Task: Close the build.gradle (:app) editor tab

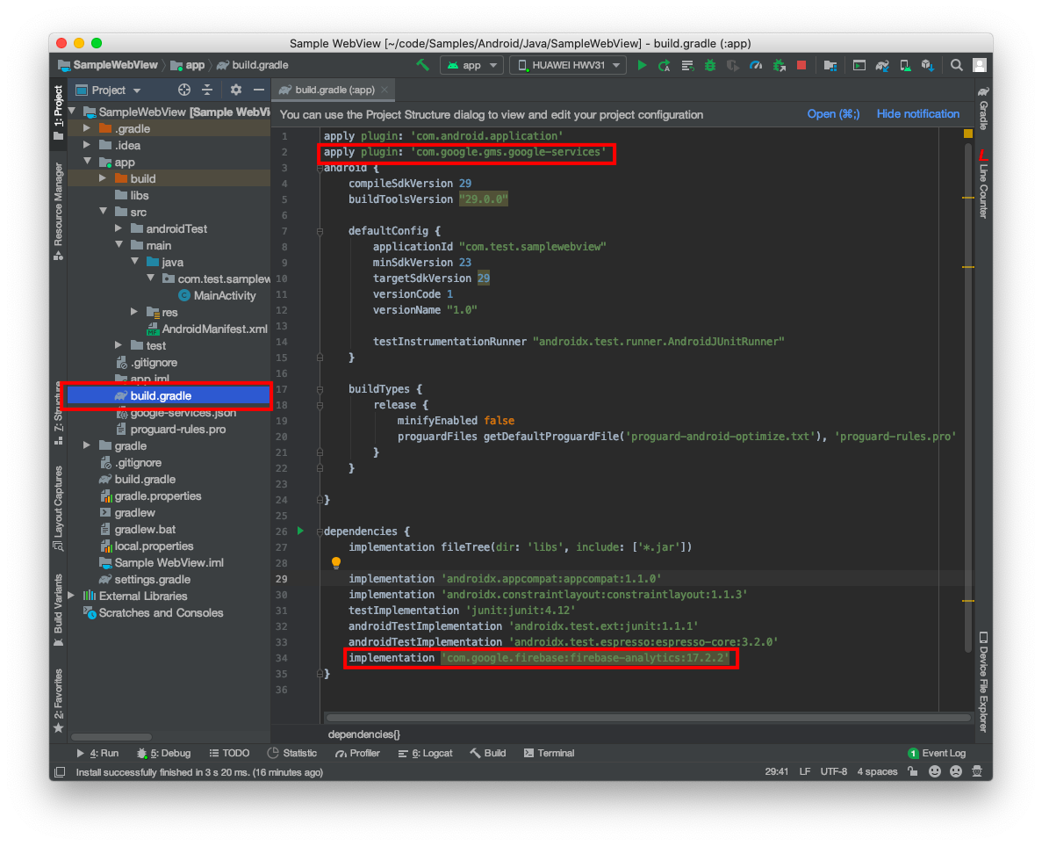Action: click(x=384, y=90)
